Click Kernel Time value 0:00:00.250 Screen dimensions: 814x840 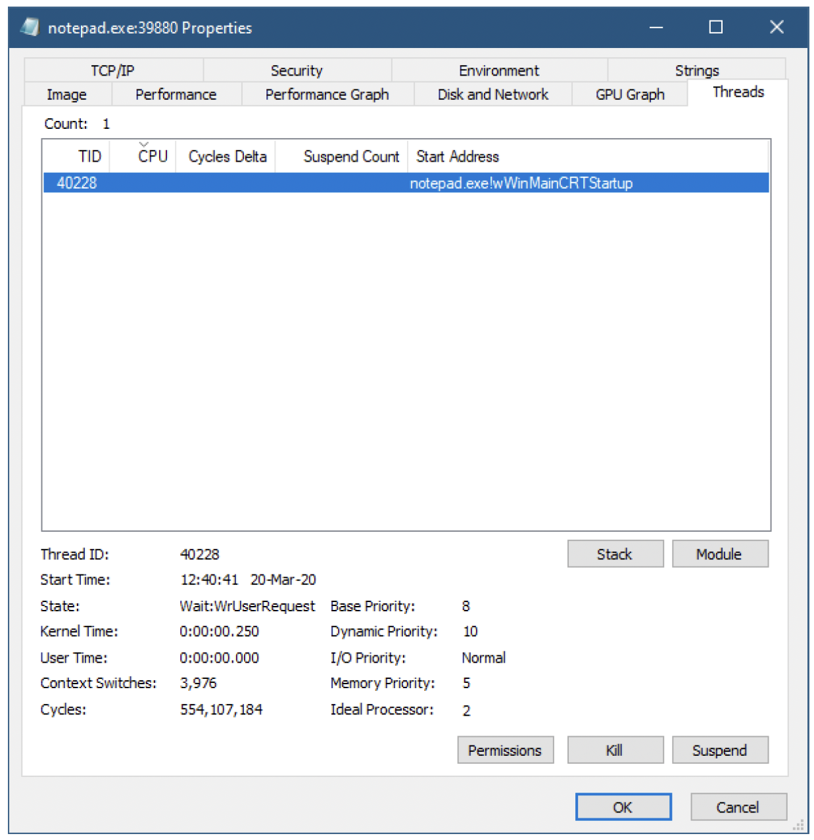pos(220,632)
